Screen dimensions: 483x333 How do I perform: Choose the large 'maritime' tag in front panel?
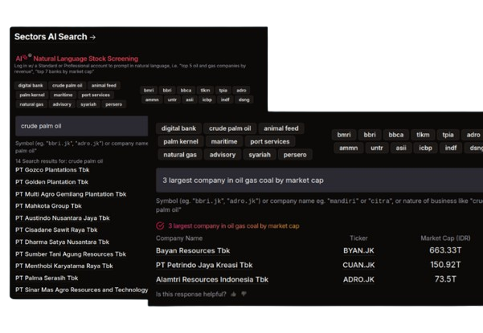click(x=224, y=142)
